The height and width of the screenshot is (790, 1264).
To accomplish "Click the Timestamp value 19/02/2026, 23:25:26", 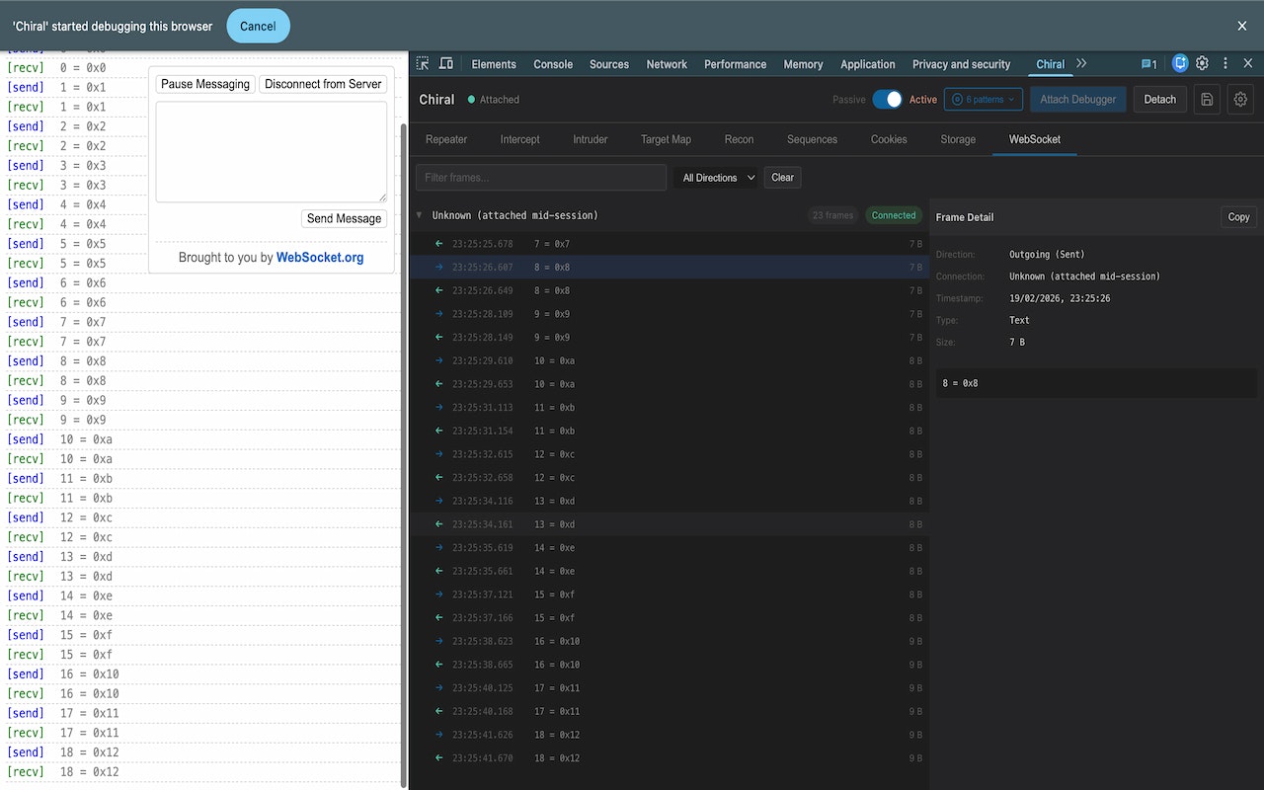I will tap(1060, 298).
